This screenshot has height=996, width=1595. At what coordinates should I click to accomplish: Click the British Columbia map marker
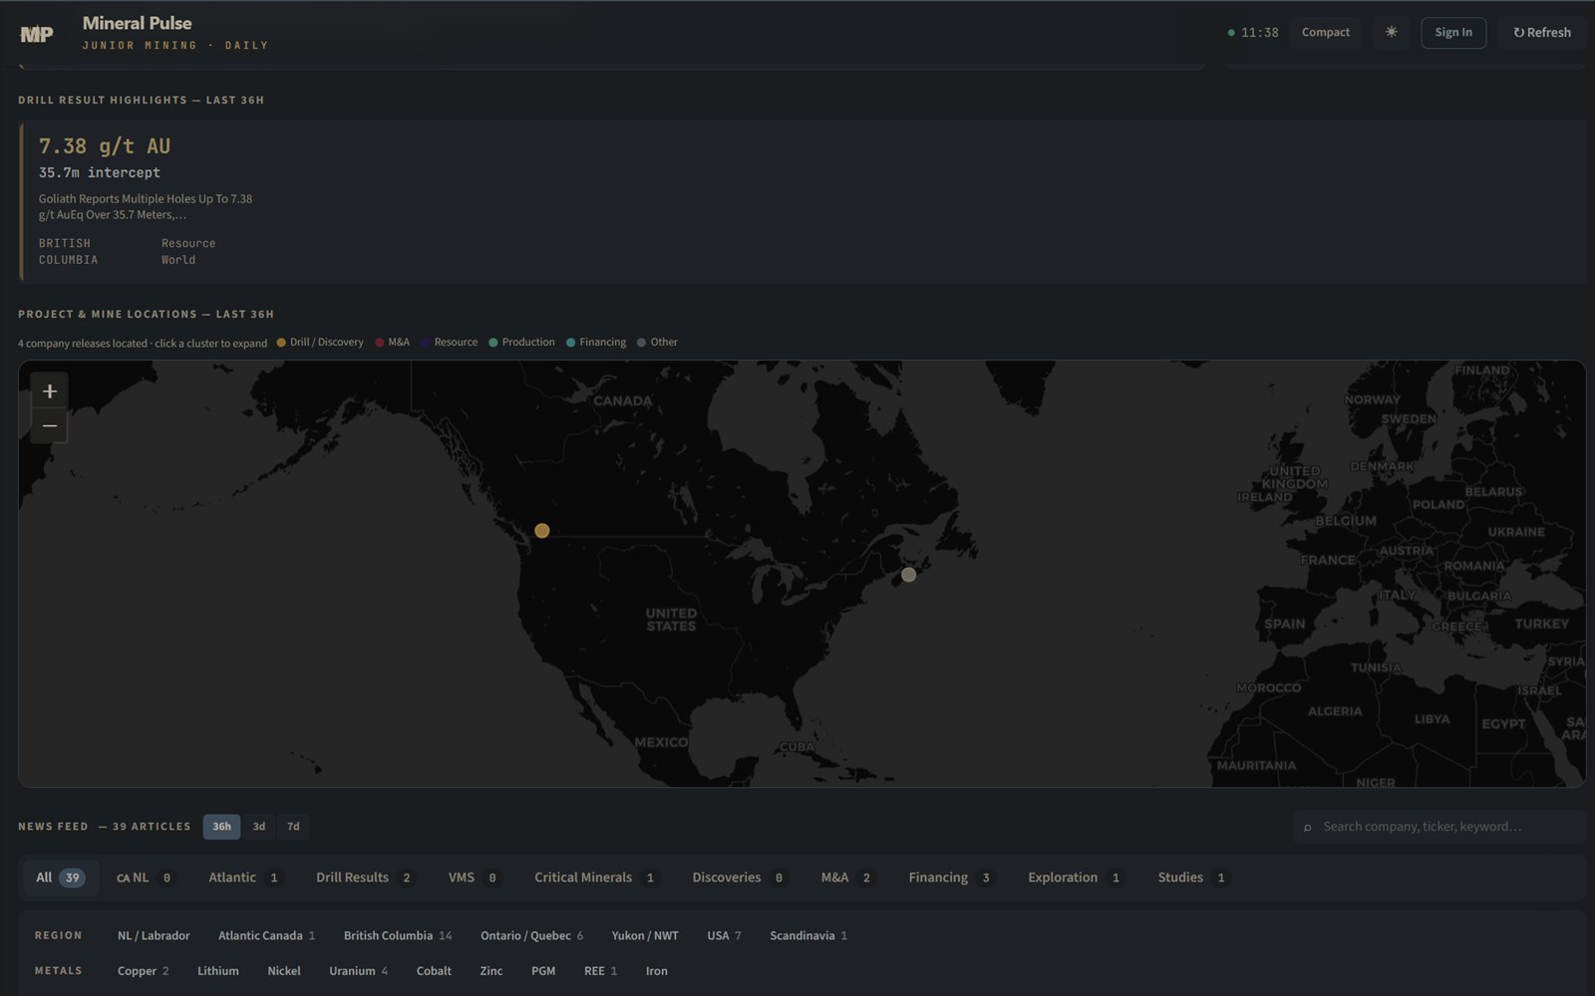(x=542, y=531)
